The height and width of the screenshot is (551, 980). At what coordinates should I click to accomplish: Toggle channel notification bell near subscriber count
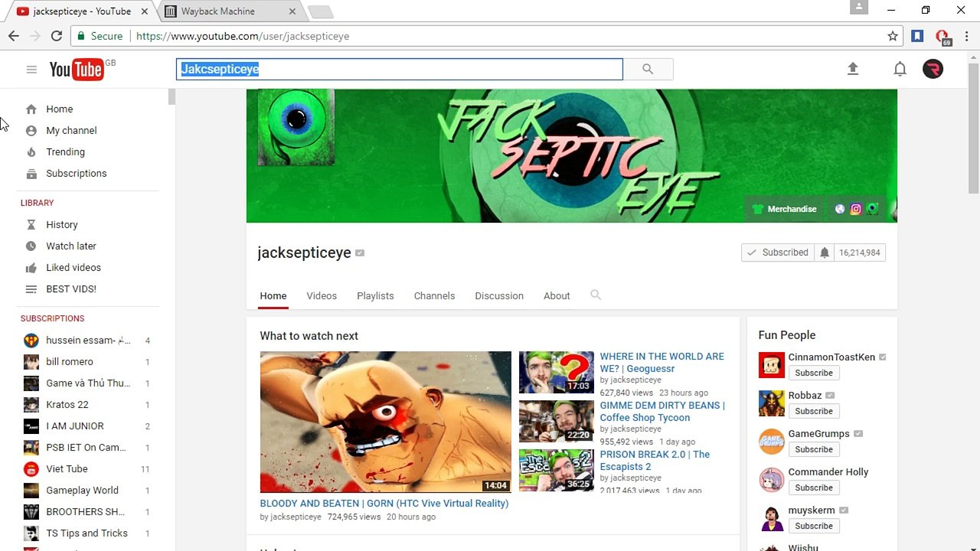coord(825,253)
